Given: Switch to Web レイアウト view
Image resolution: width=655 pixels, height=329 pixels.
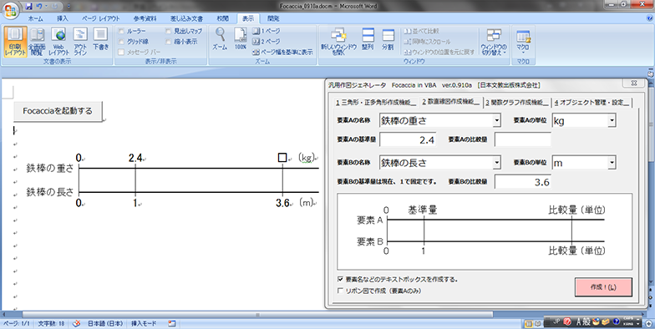Looking at the screenshot, I should click(x=58, y=42).
